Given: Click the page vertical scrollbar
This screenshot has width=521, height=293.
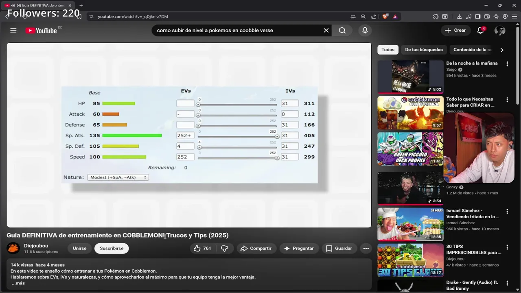Looking at the screenshot, I should pos(518,65).
